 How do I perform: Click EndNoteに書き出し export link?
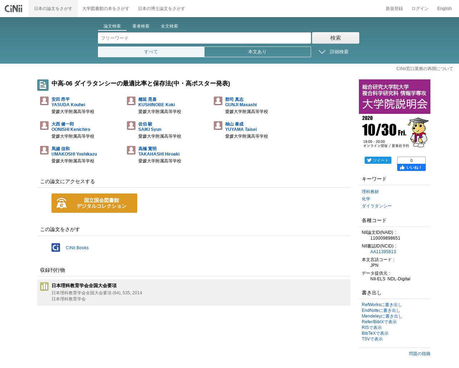tap(381, 310)
